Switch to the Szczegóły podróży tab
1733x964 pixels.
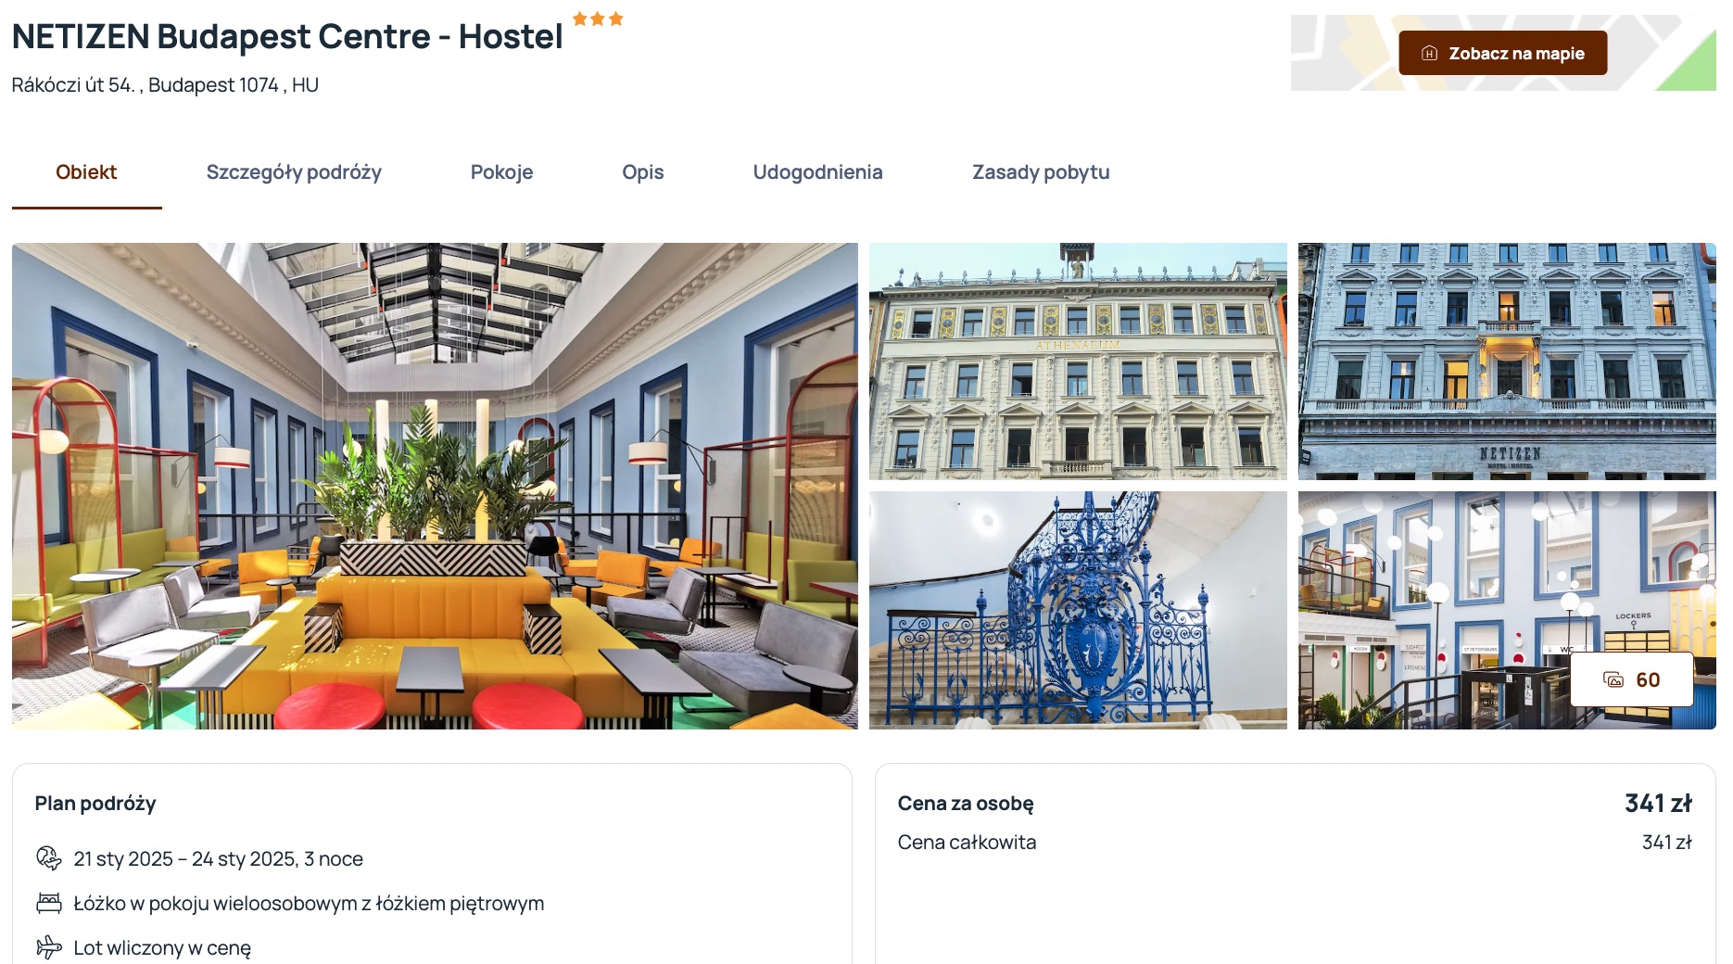(294, 172)
